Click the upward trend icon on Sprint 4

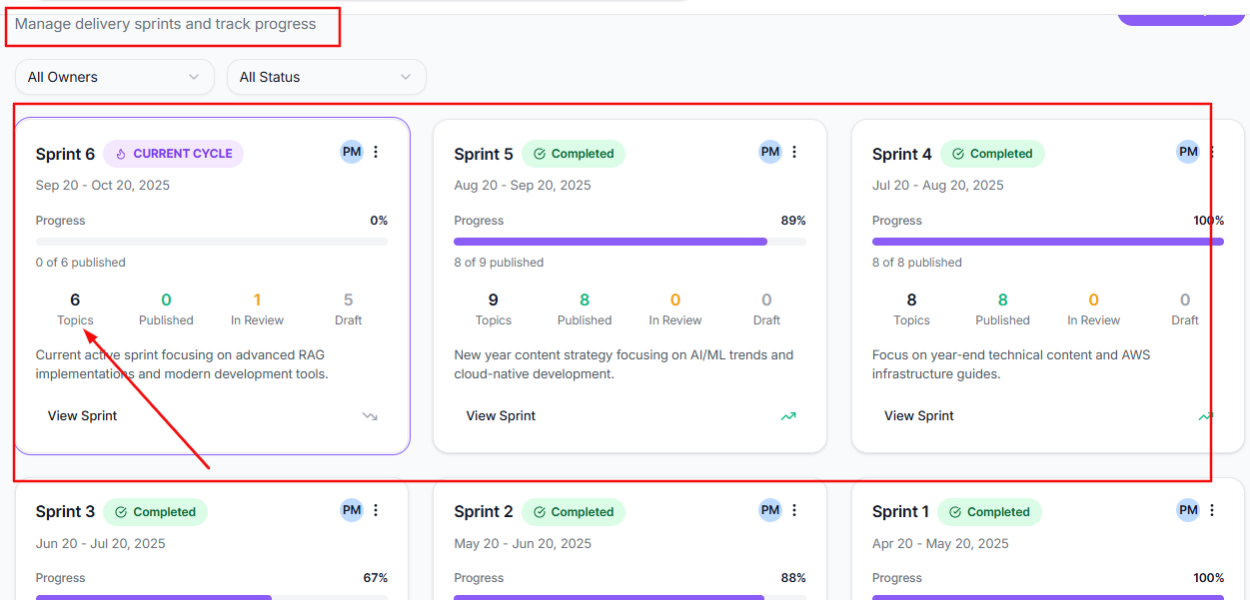1206,416
